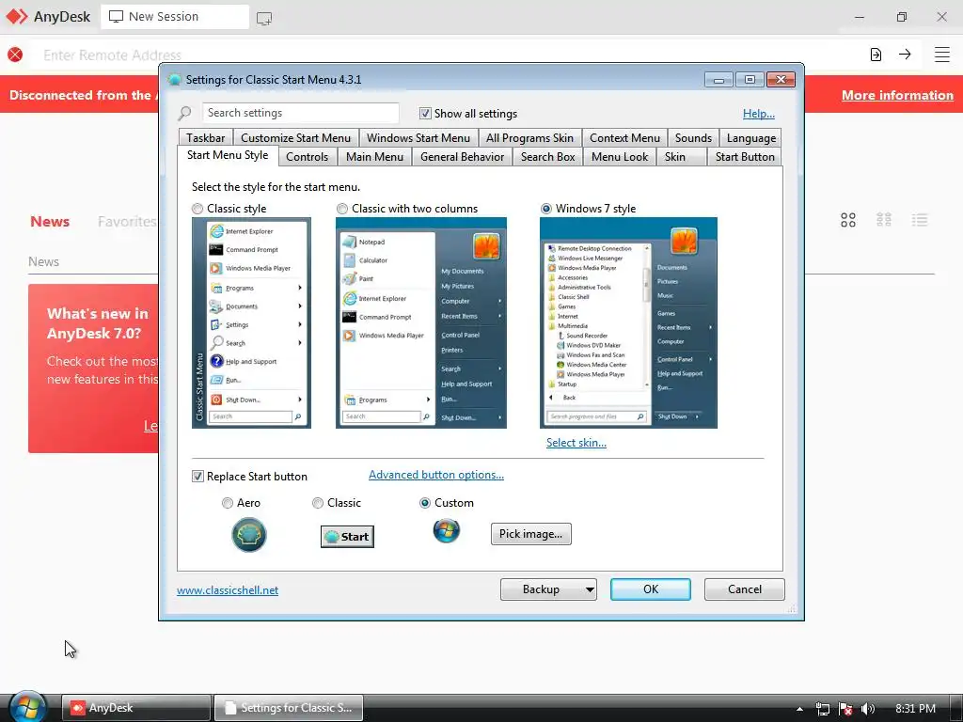Open the Backup dropdown button
The height and width of the screenshot is (722, 963).
point(548,589)
